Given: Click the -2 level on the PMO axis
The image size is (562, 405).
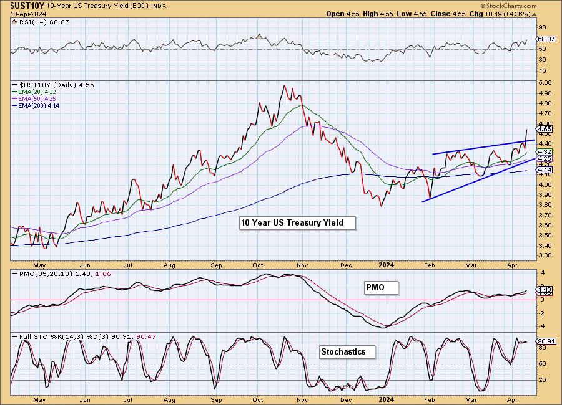Looking at the screenshot, I should [x=542, y=313].
